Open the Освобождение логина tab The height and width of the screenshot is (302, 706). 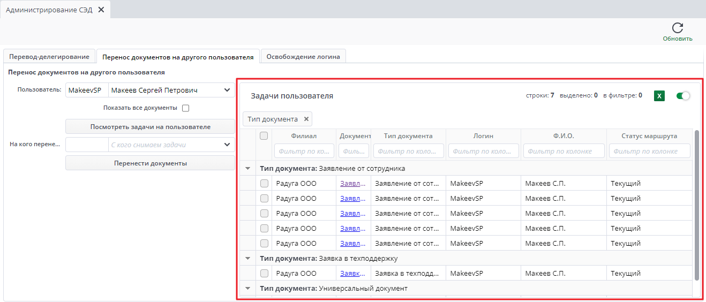click(x=303, y=56)
